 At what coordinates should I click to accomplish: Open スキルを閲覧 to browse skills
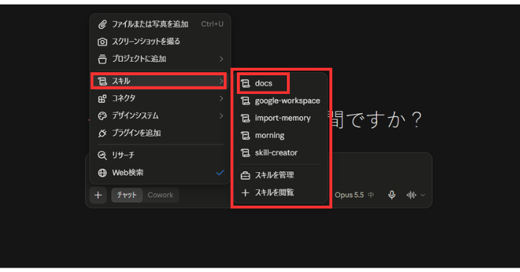tap(281, 192)
